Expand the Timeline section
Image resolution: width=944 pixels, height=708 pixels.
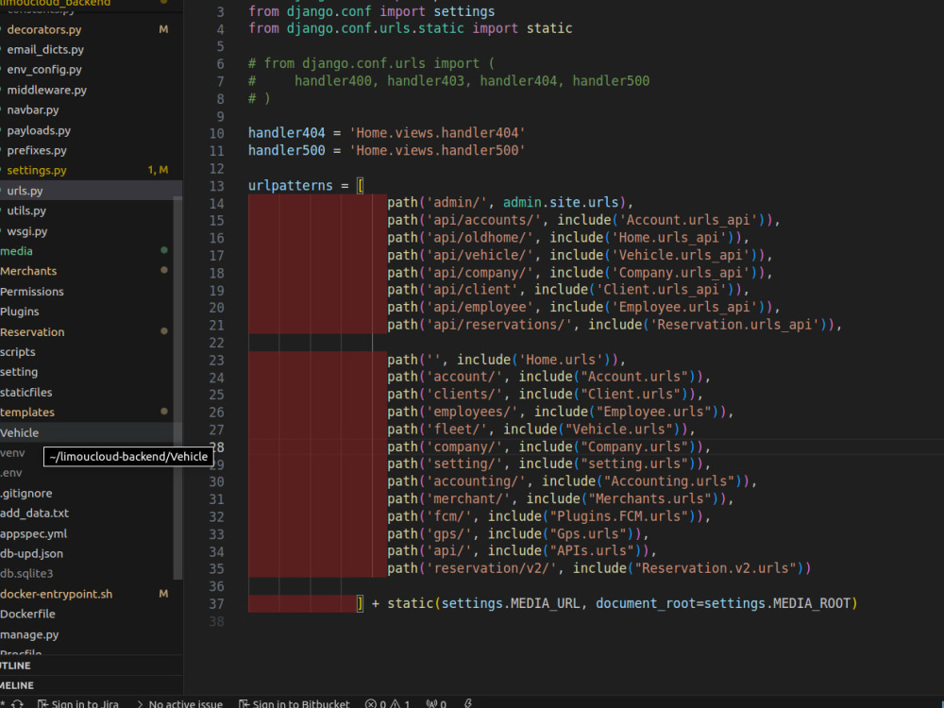click(x=91, y=685)
